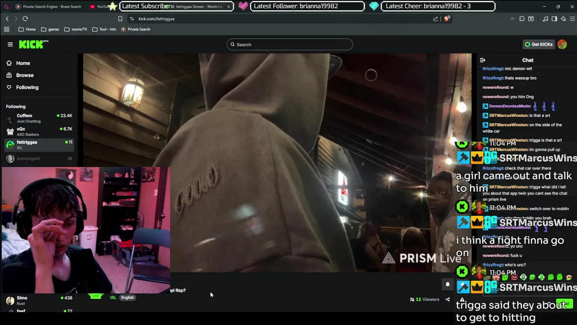577x325 pixels.
Task: Click the browser tab-search icon top left
Action: 6,6
